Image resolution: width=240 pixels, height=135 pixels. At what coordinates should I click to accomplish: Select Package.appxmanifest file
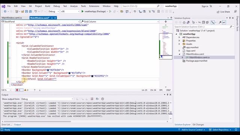pos(196,61)
